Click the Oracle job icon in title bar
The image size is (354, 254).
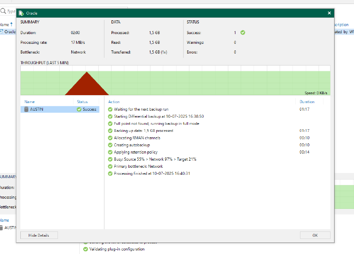(21, 13)
